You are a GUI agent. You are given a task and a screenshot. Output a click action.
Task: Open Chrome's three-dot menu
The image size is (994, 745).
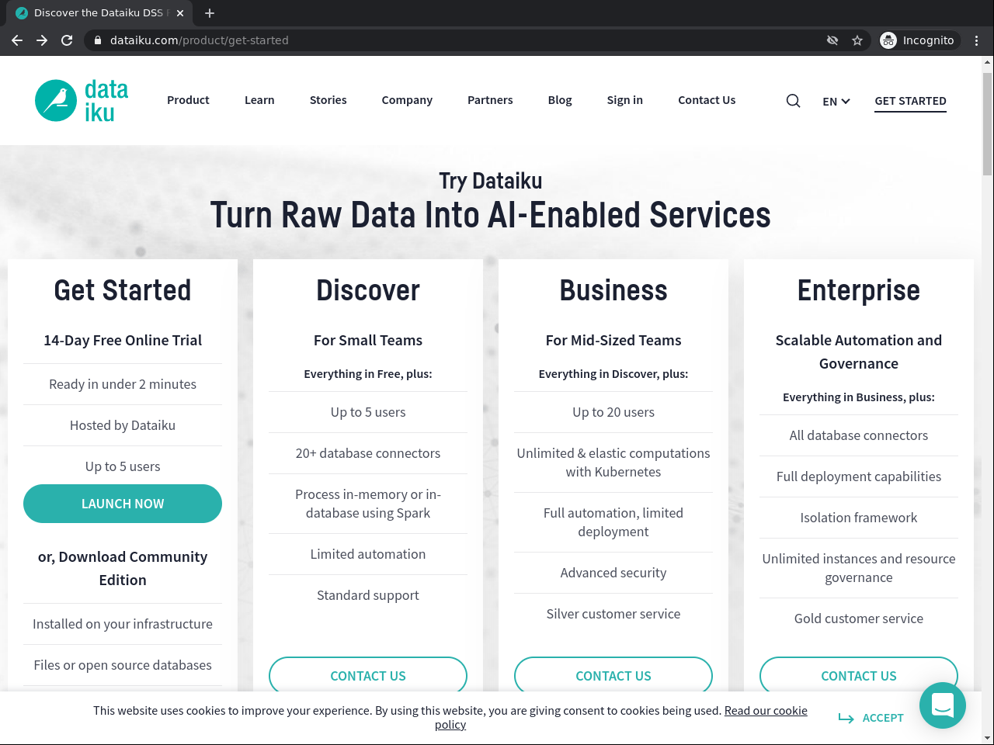tap(976, 40)
